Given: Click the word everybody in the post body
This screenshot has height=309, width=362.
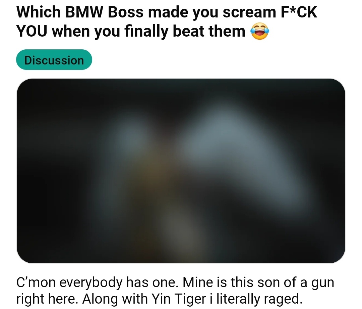Looking at the screenshot, I should pos(91,282).
